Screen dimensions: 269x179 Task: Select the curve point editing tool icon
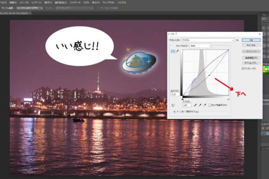(x=173, y=51)
